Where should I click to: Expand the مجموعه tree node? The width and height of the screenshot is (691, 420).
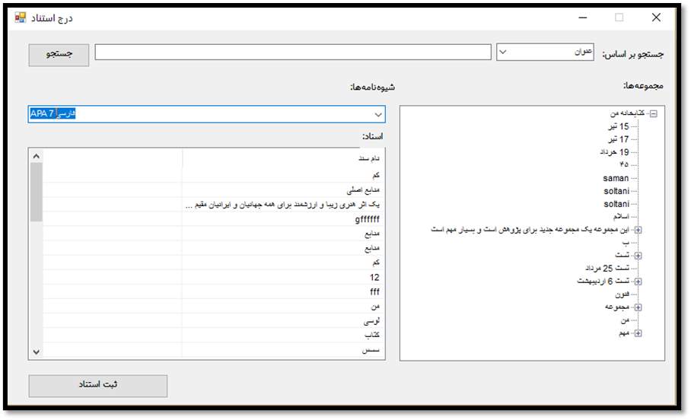[638, 307]
